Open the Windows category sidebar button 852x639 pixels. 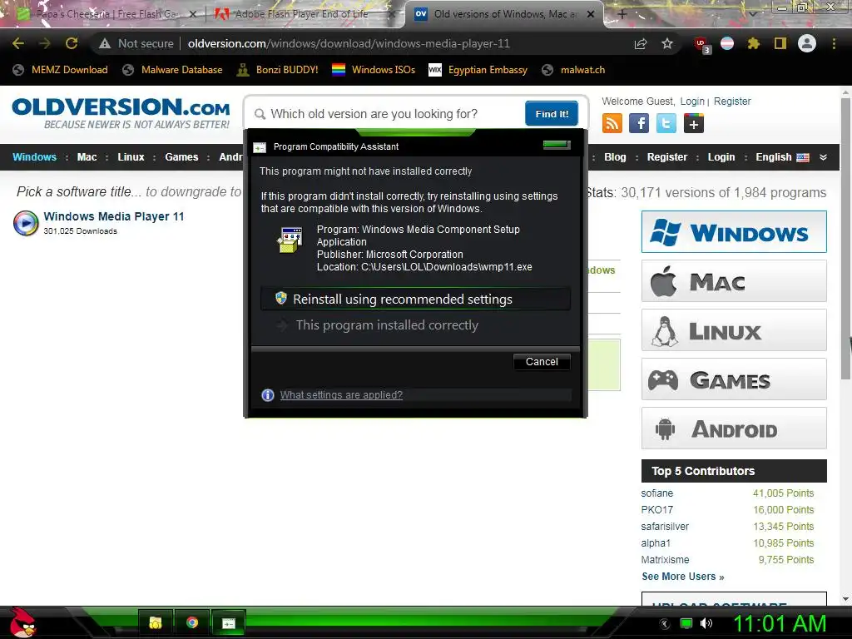(734, 232)
